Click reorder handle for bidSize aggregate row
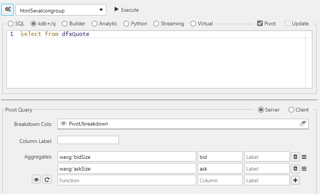 [x=304, y=157]
